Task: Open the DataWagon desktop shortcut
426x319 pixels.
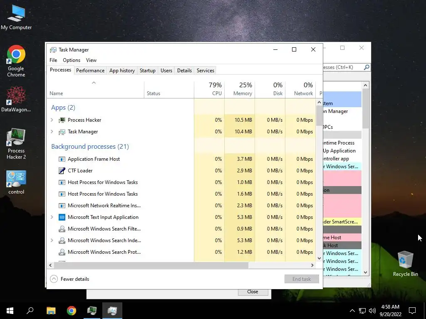Action: click(16, 99)
